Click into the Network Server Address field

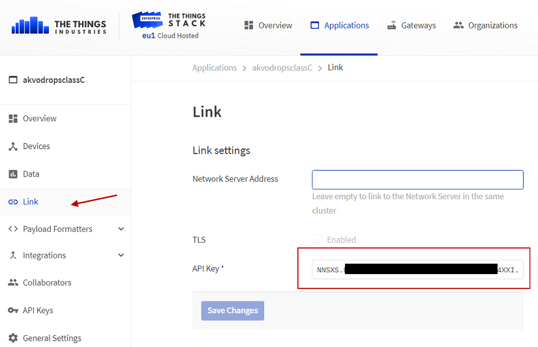point(417,180)
